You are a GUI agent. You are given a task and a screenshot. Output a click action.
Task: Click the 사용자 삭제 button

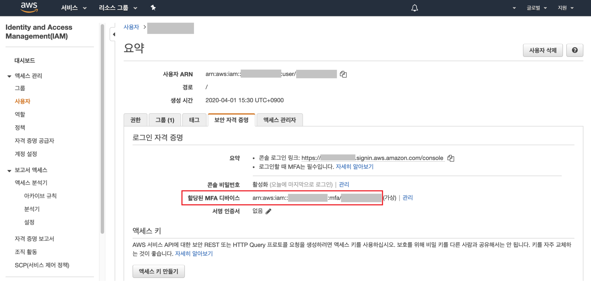point(543,50)
